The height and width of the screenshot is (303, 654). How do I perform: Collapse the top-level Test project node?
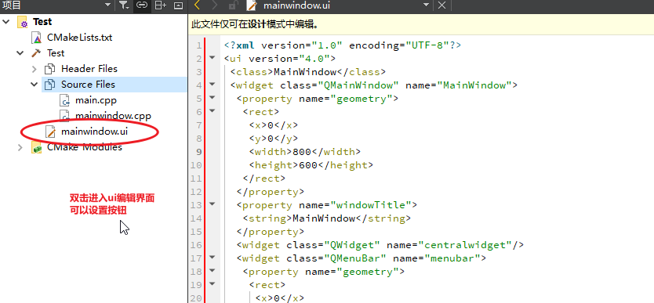(5, 21)
